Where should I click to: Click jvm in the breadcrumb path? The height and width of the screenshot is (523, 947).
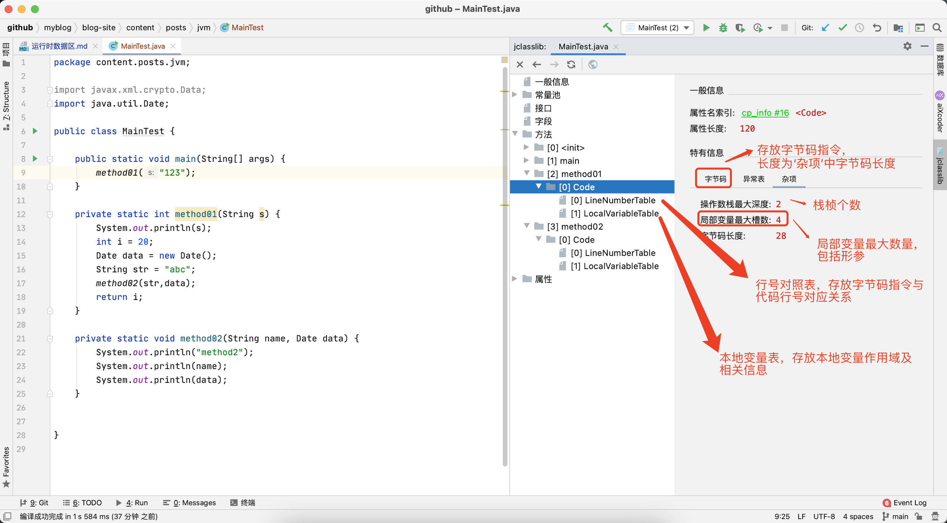coord(203,28)
